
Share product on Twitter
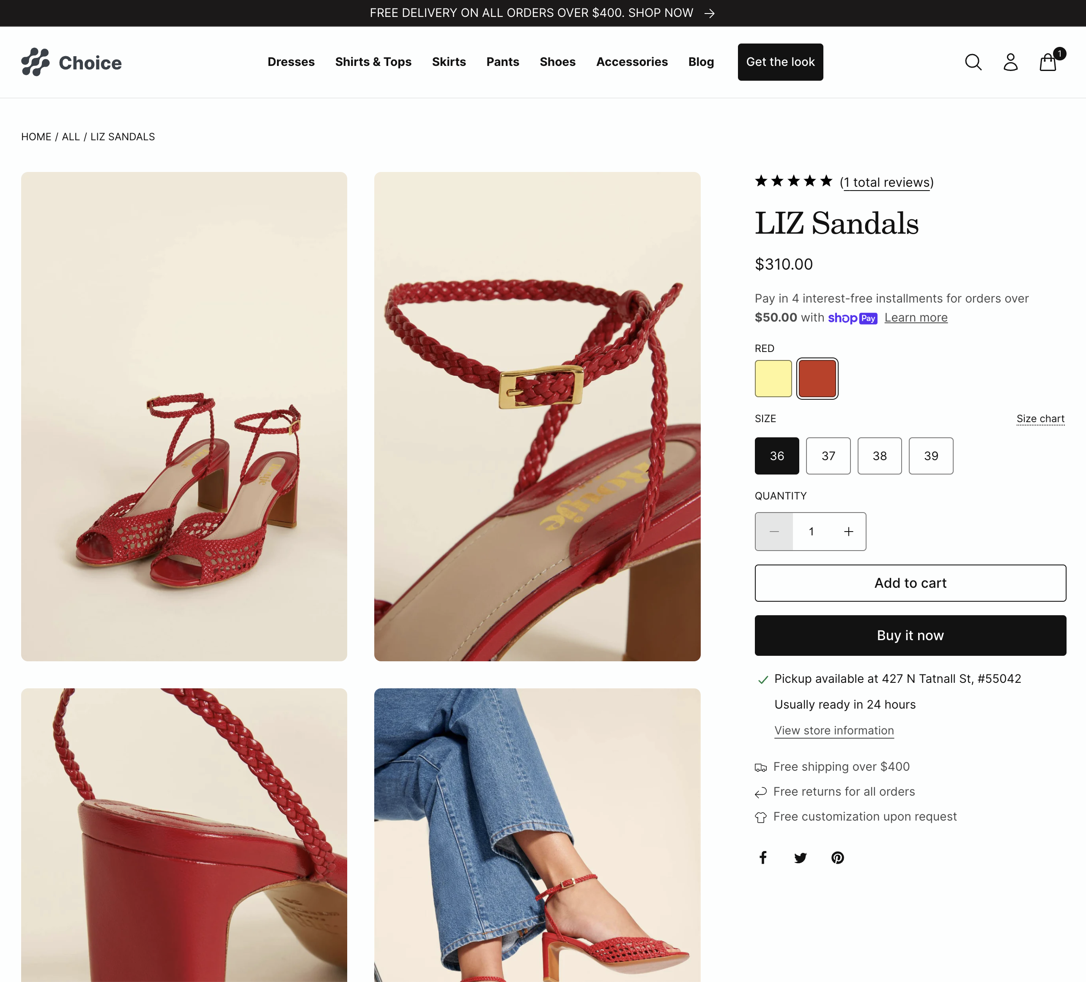[801, 858]
